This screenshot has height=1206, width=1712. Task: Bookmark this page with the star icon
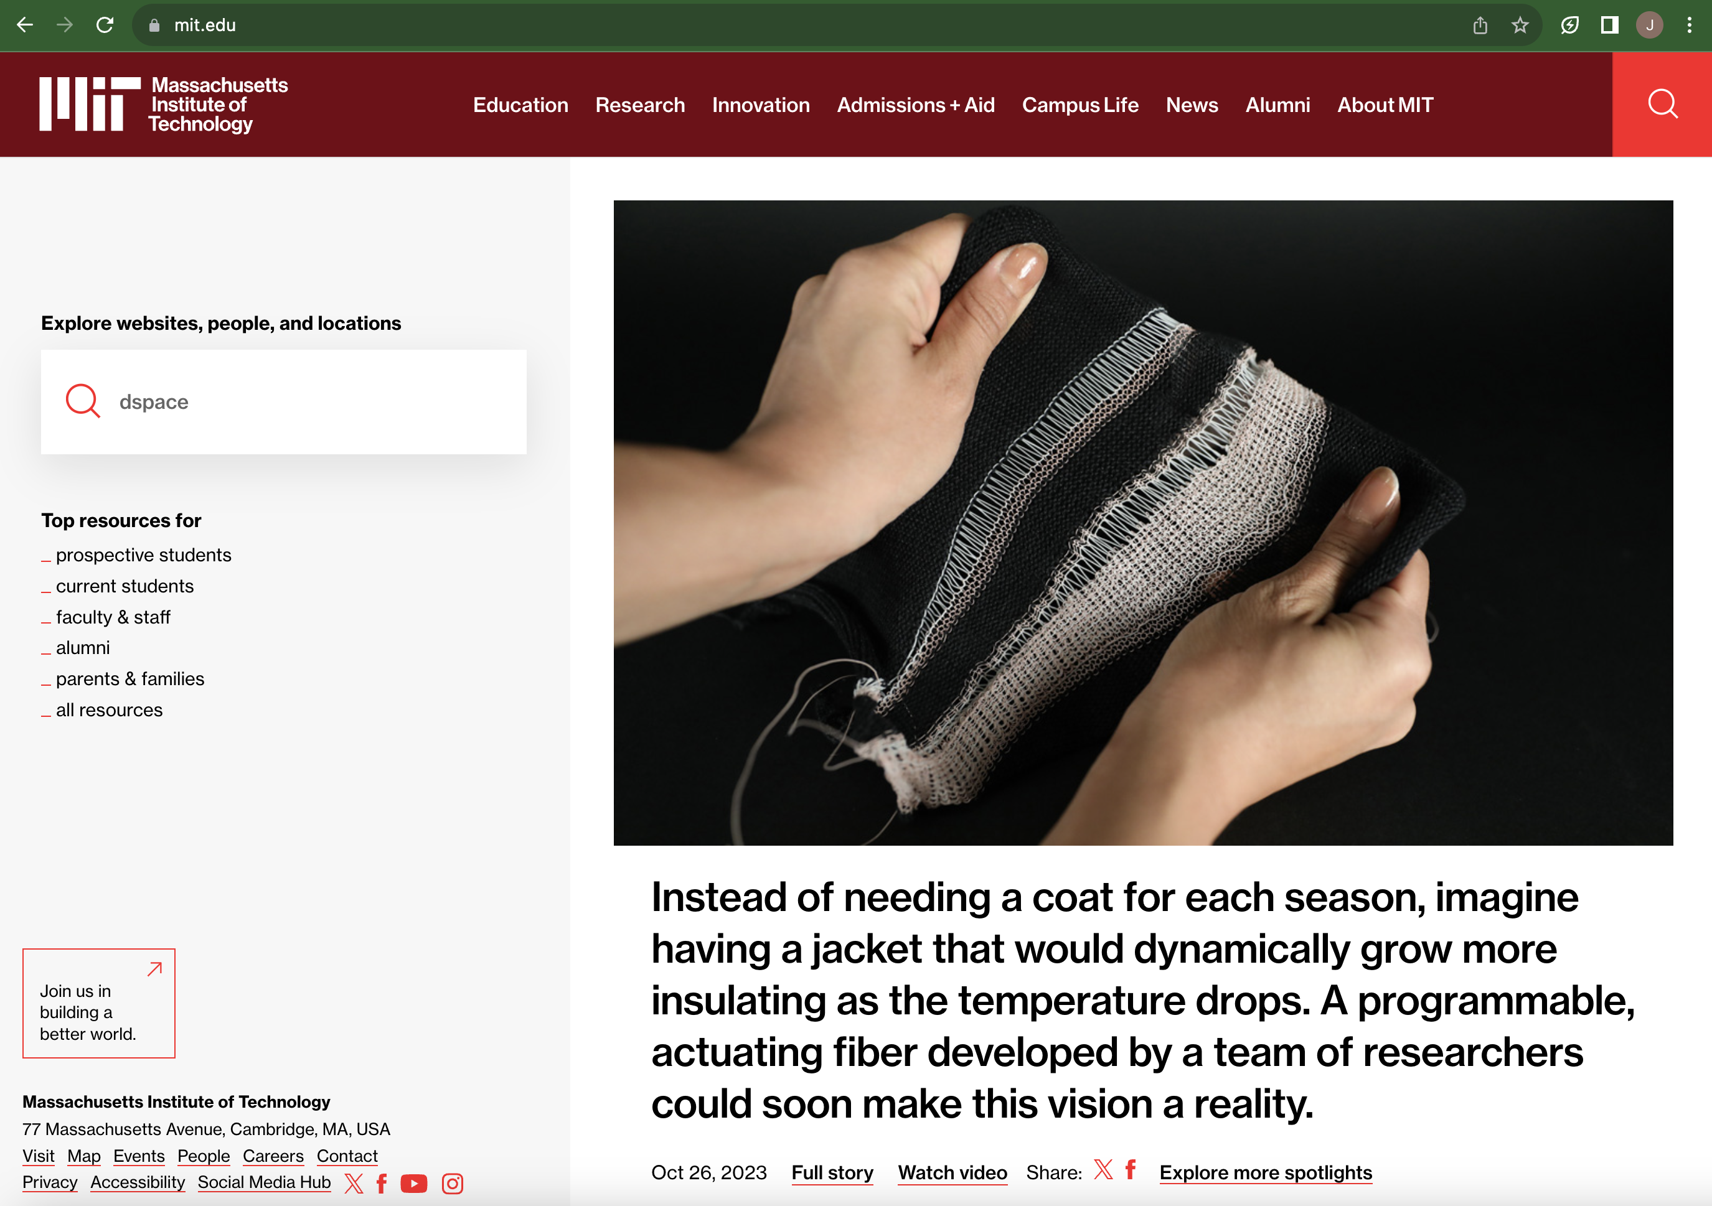[x=1520, y=26]
